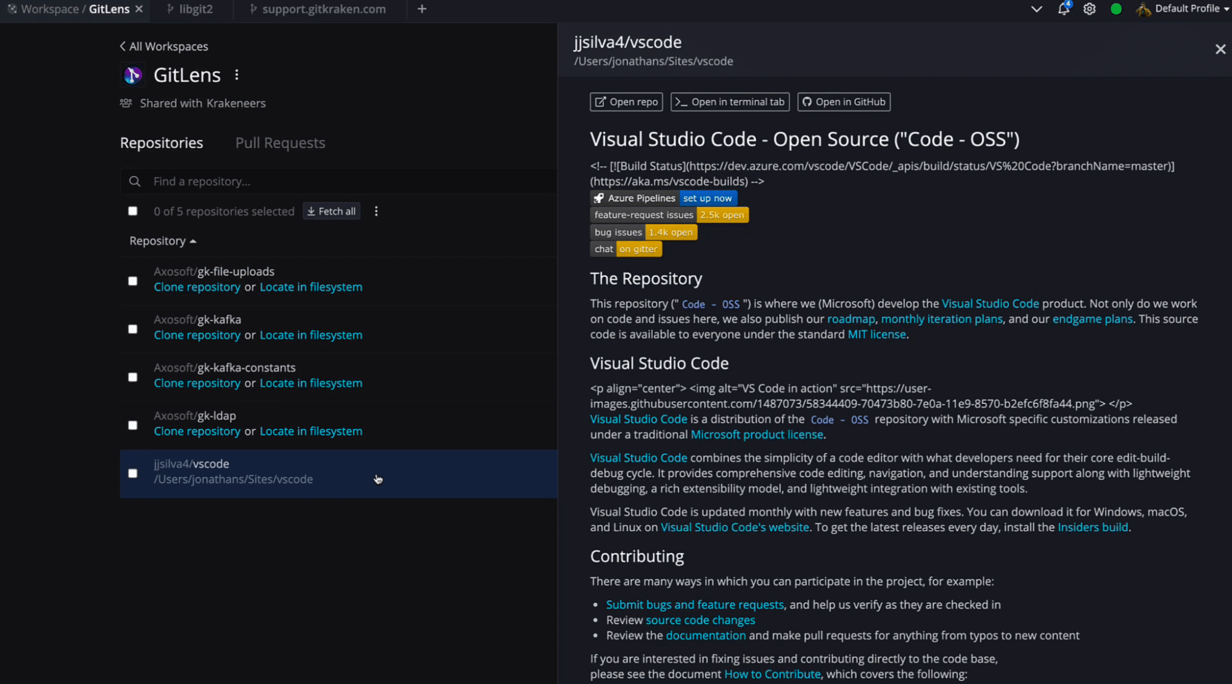This screenshot has width=1232, height=684.
Task: Click the Open repo button
Action: click(626, 102)
